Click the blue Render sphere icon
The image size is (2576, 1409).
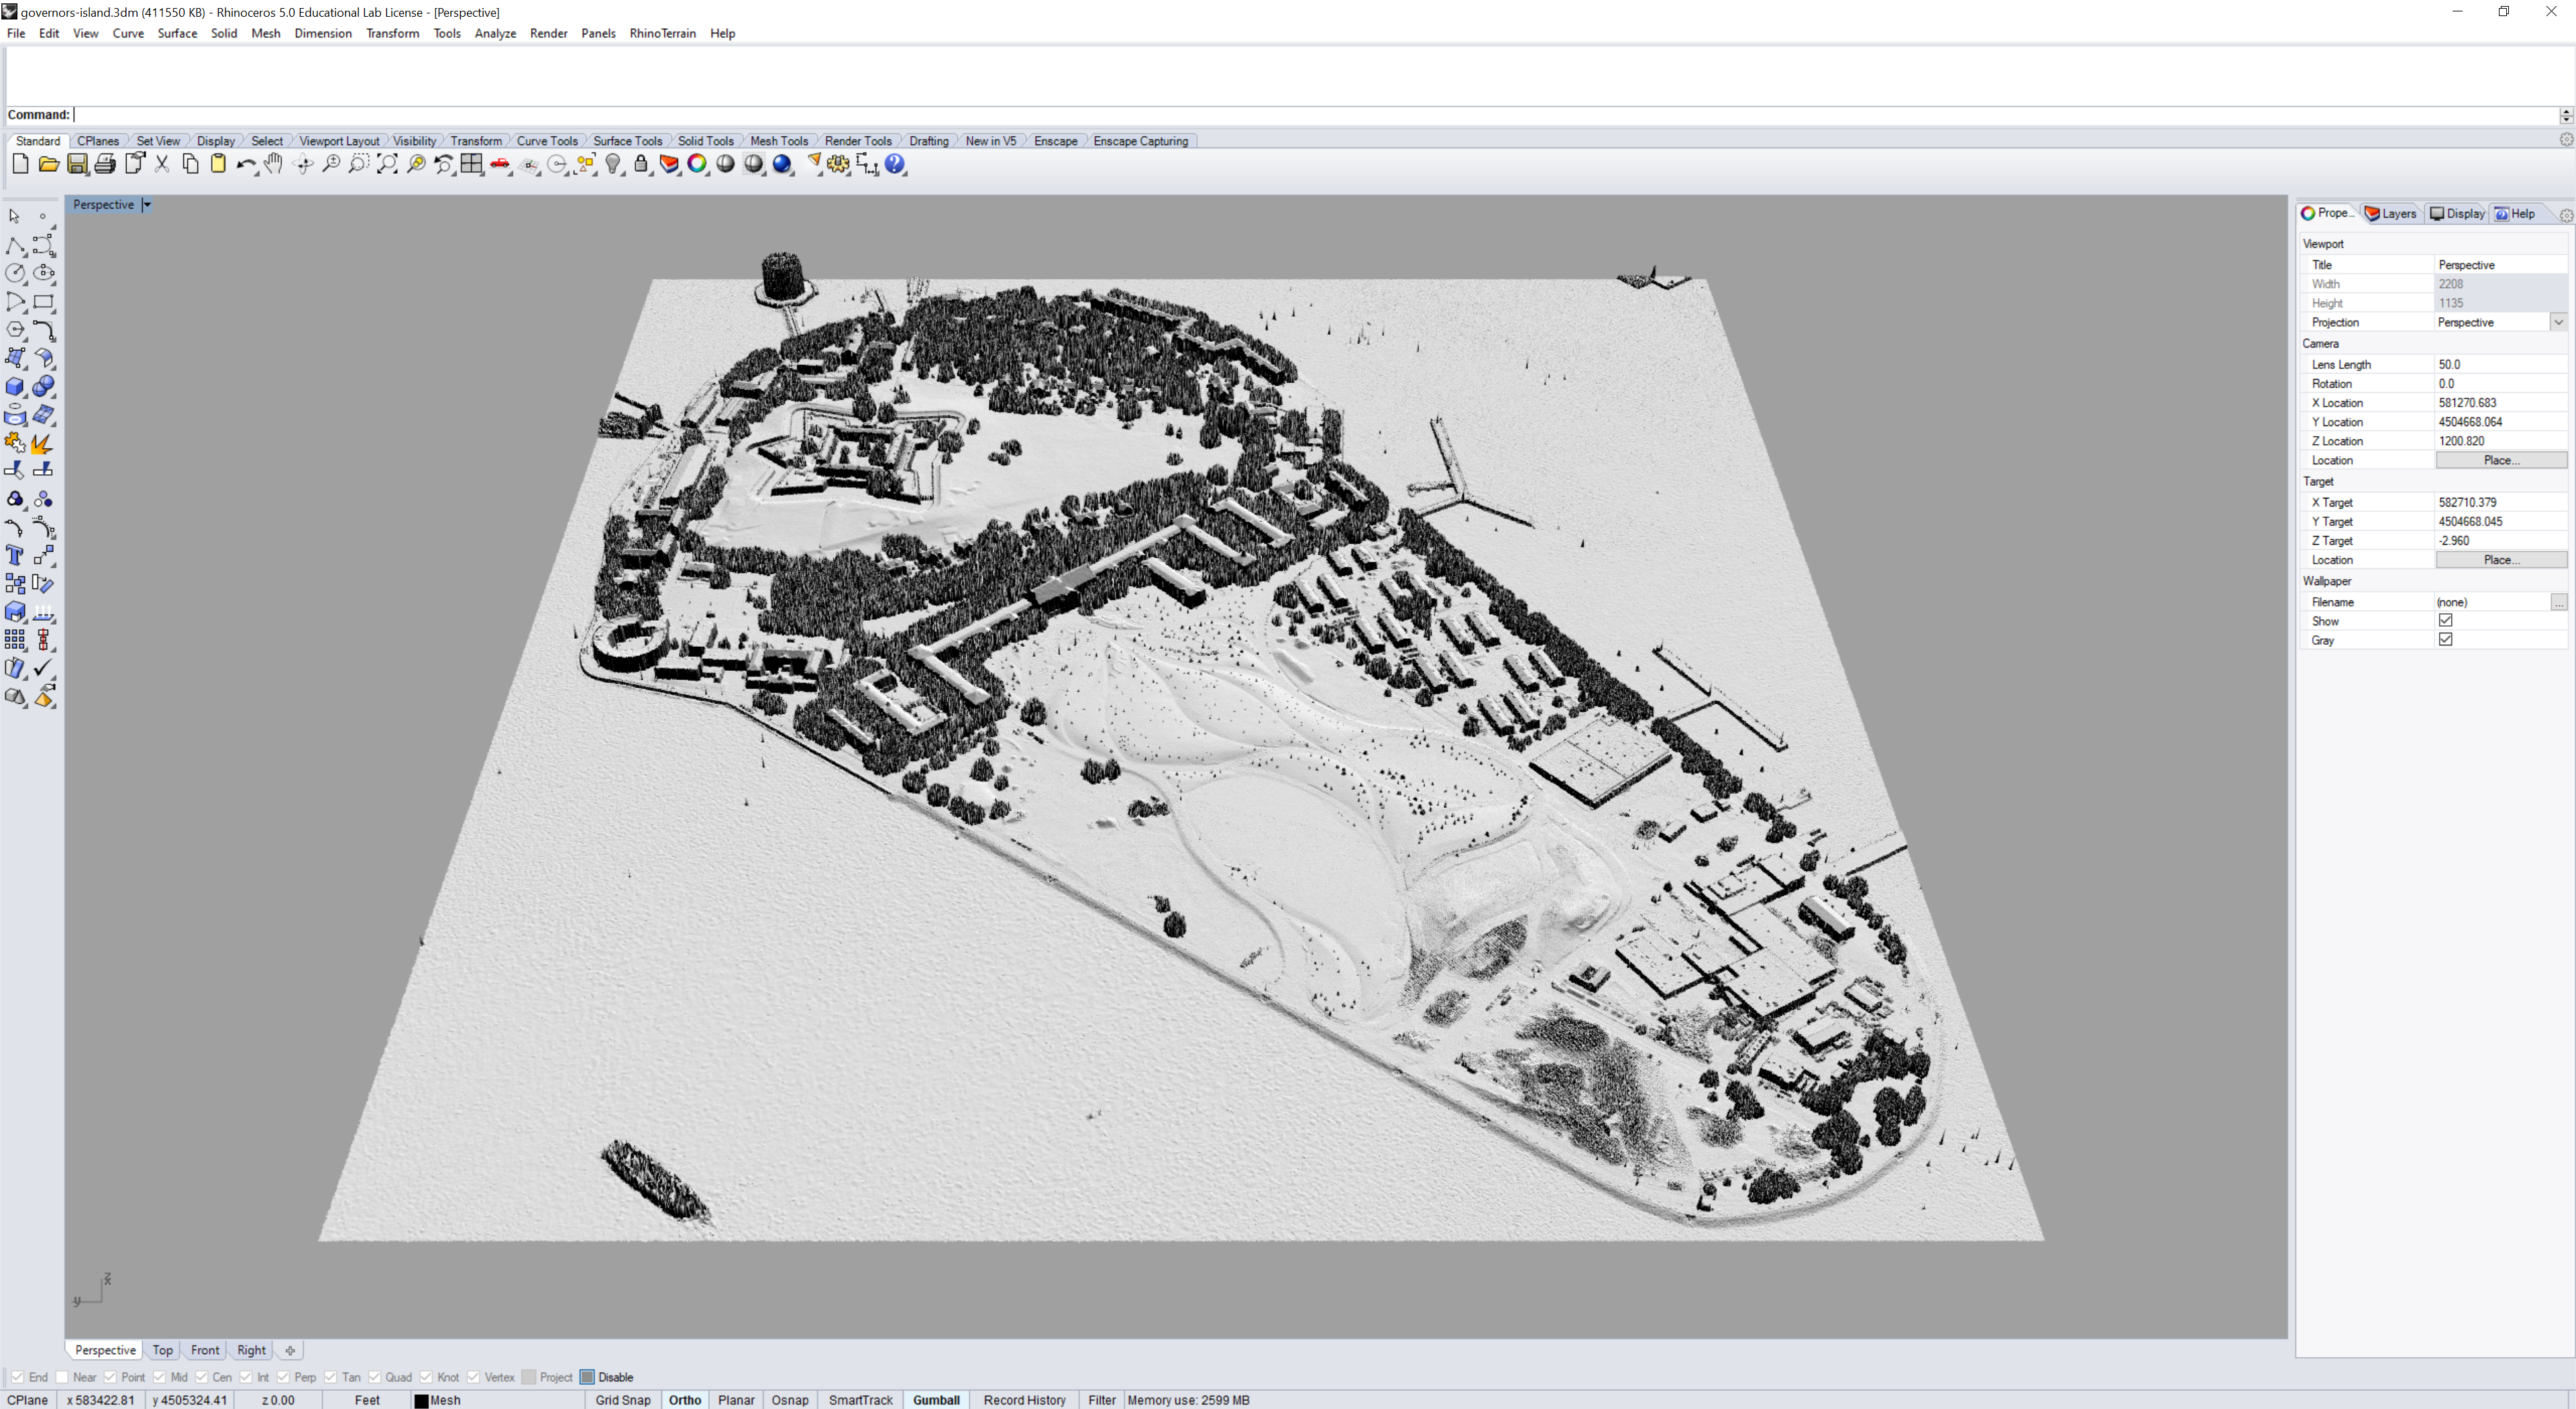click(782, 164)
